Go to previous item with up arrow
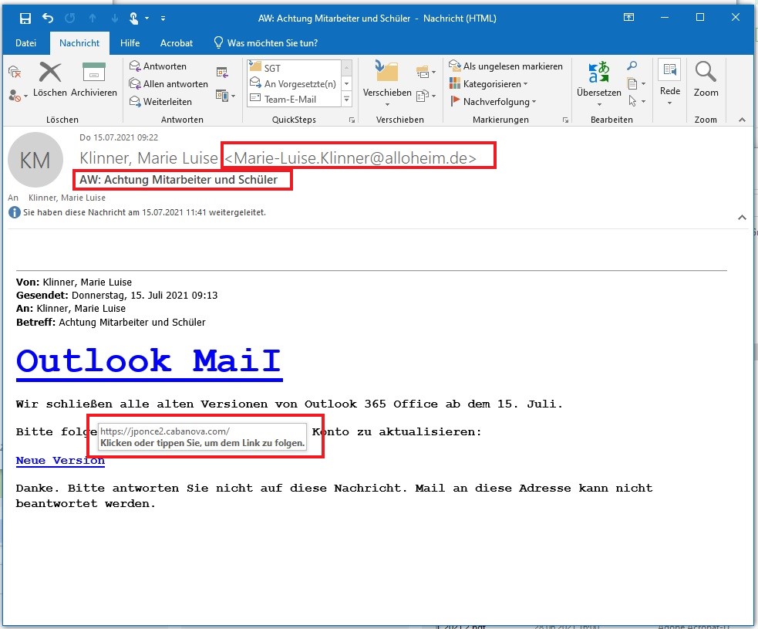Screen dimensions: 758x629 point(93,19)
